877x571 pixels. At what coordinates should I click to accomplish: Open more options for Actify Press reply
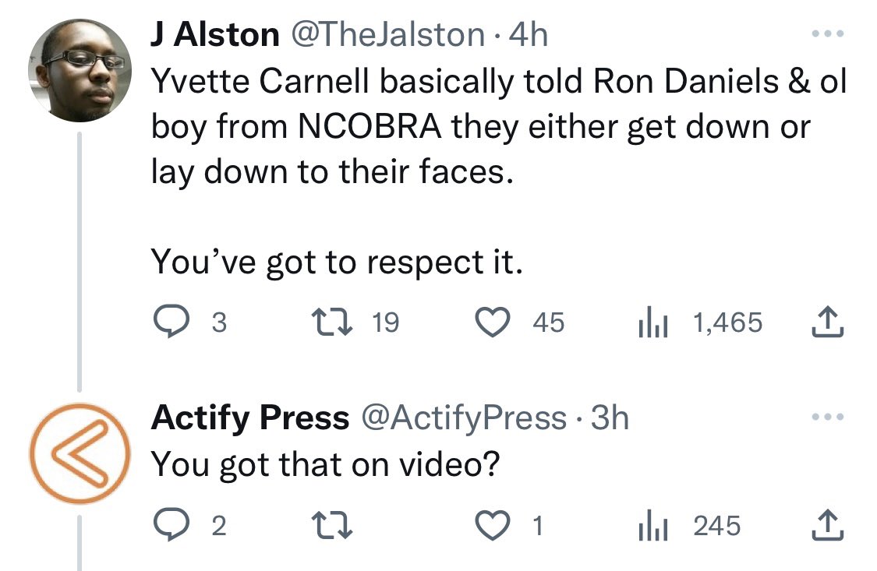[828, 416]
